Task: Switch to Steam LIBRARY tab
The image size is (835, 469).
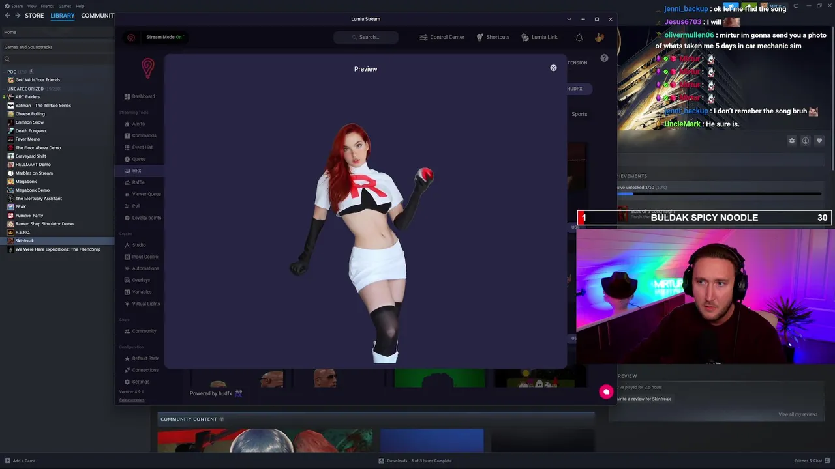Action: click(63, 16)
